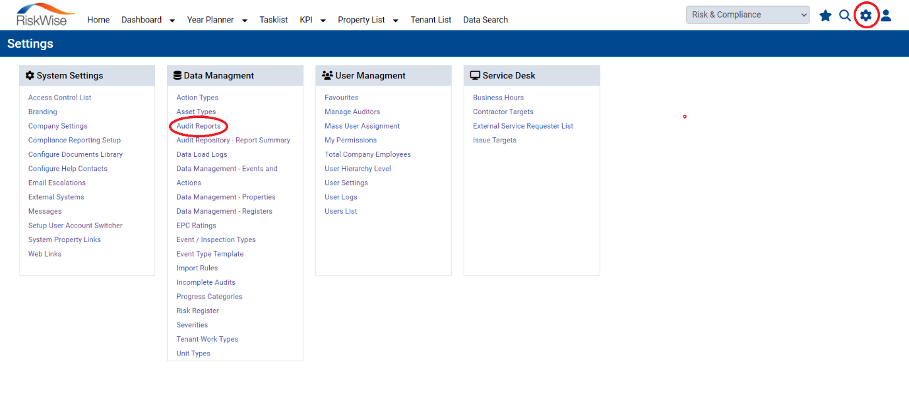The width and height of the screenshot is (909, 397).
Task: Expand Property List menu arrow
Action: (x=396, y=20)
